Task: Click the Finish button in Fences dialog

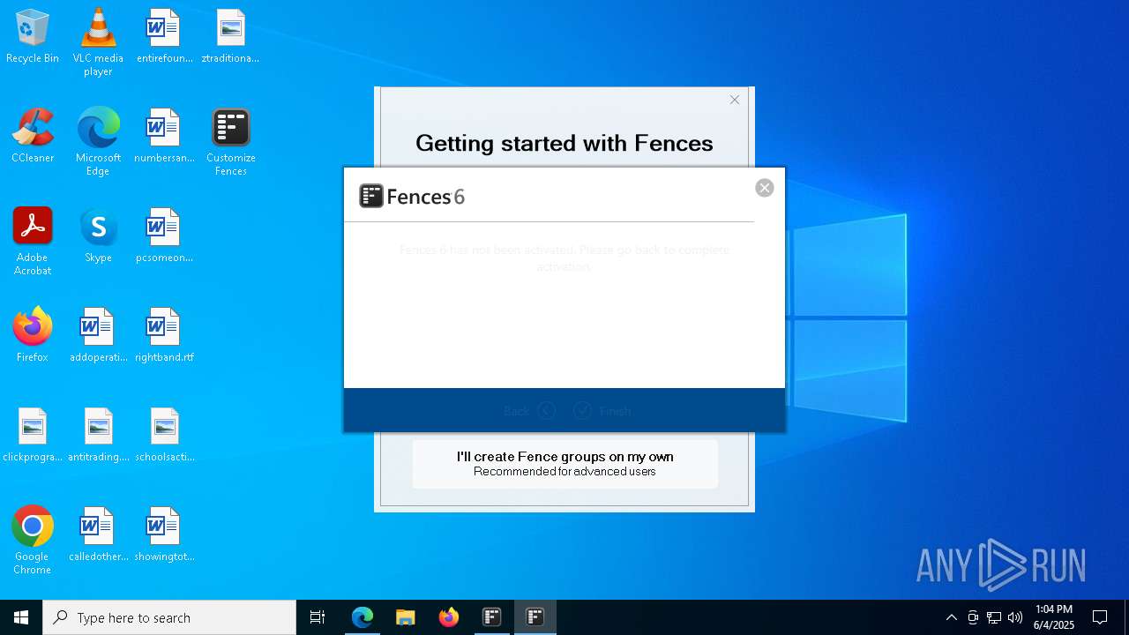Action: point(602,411)
